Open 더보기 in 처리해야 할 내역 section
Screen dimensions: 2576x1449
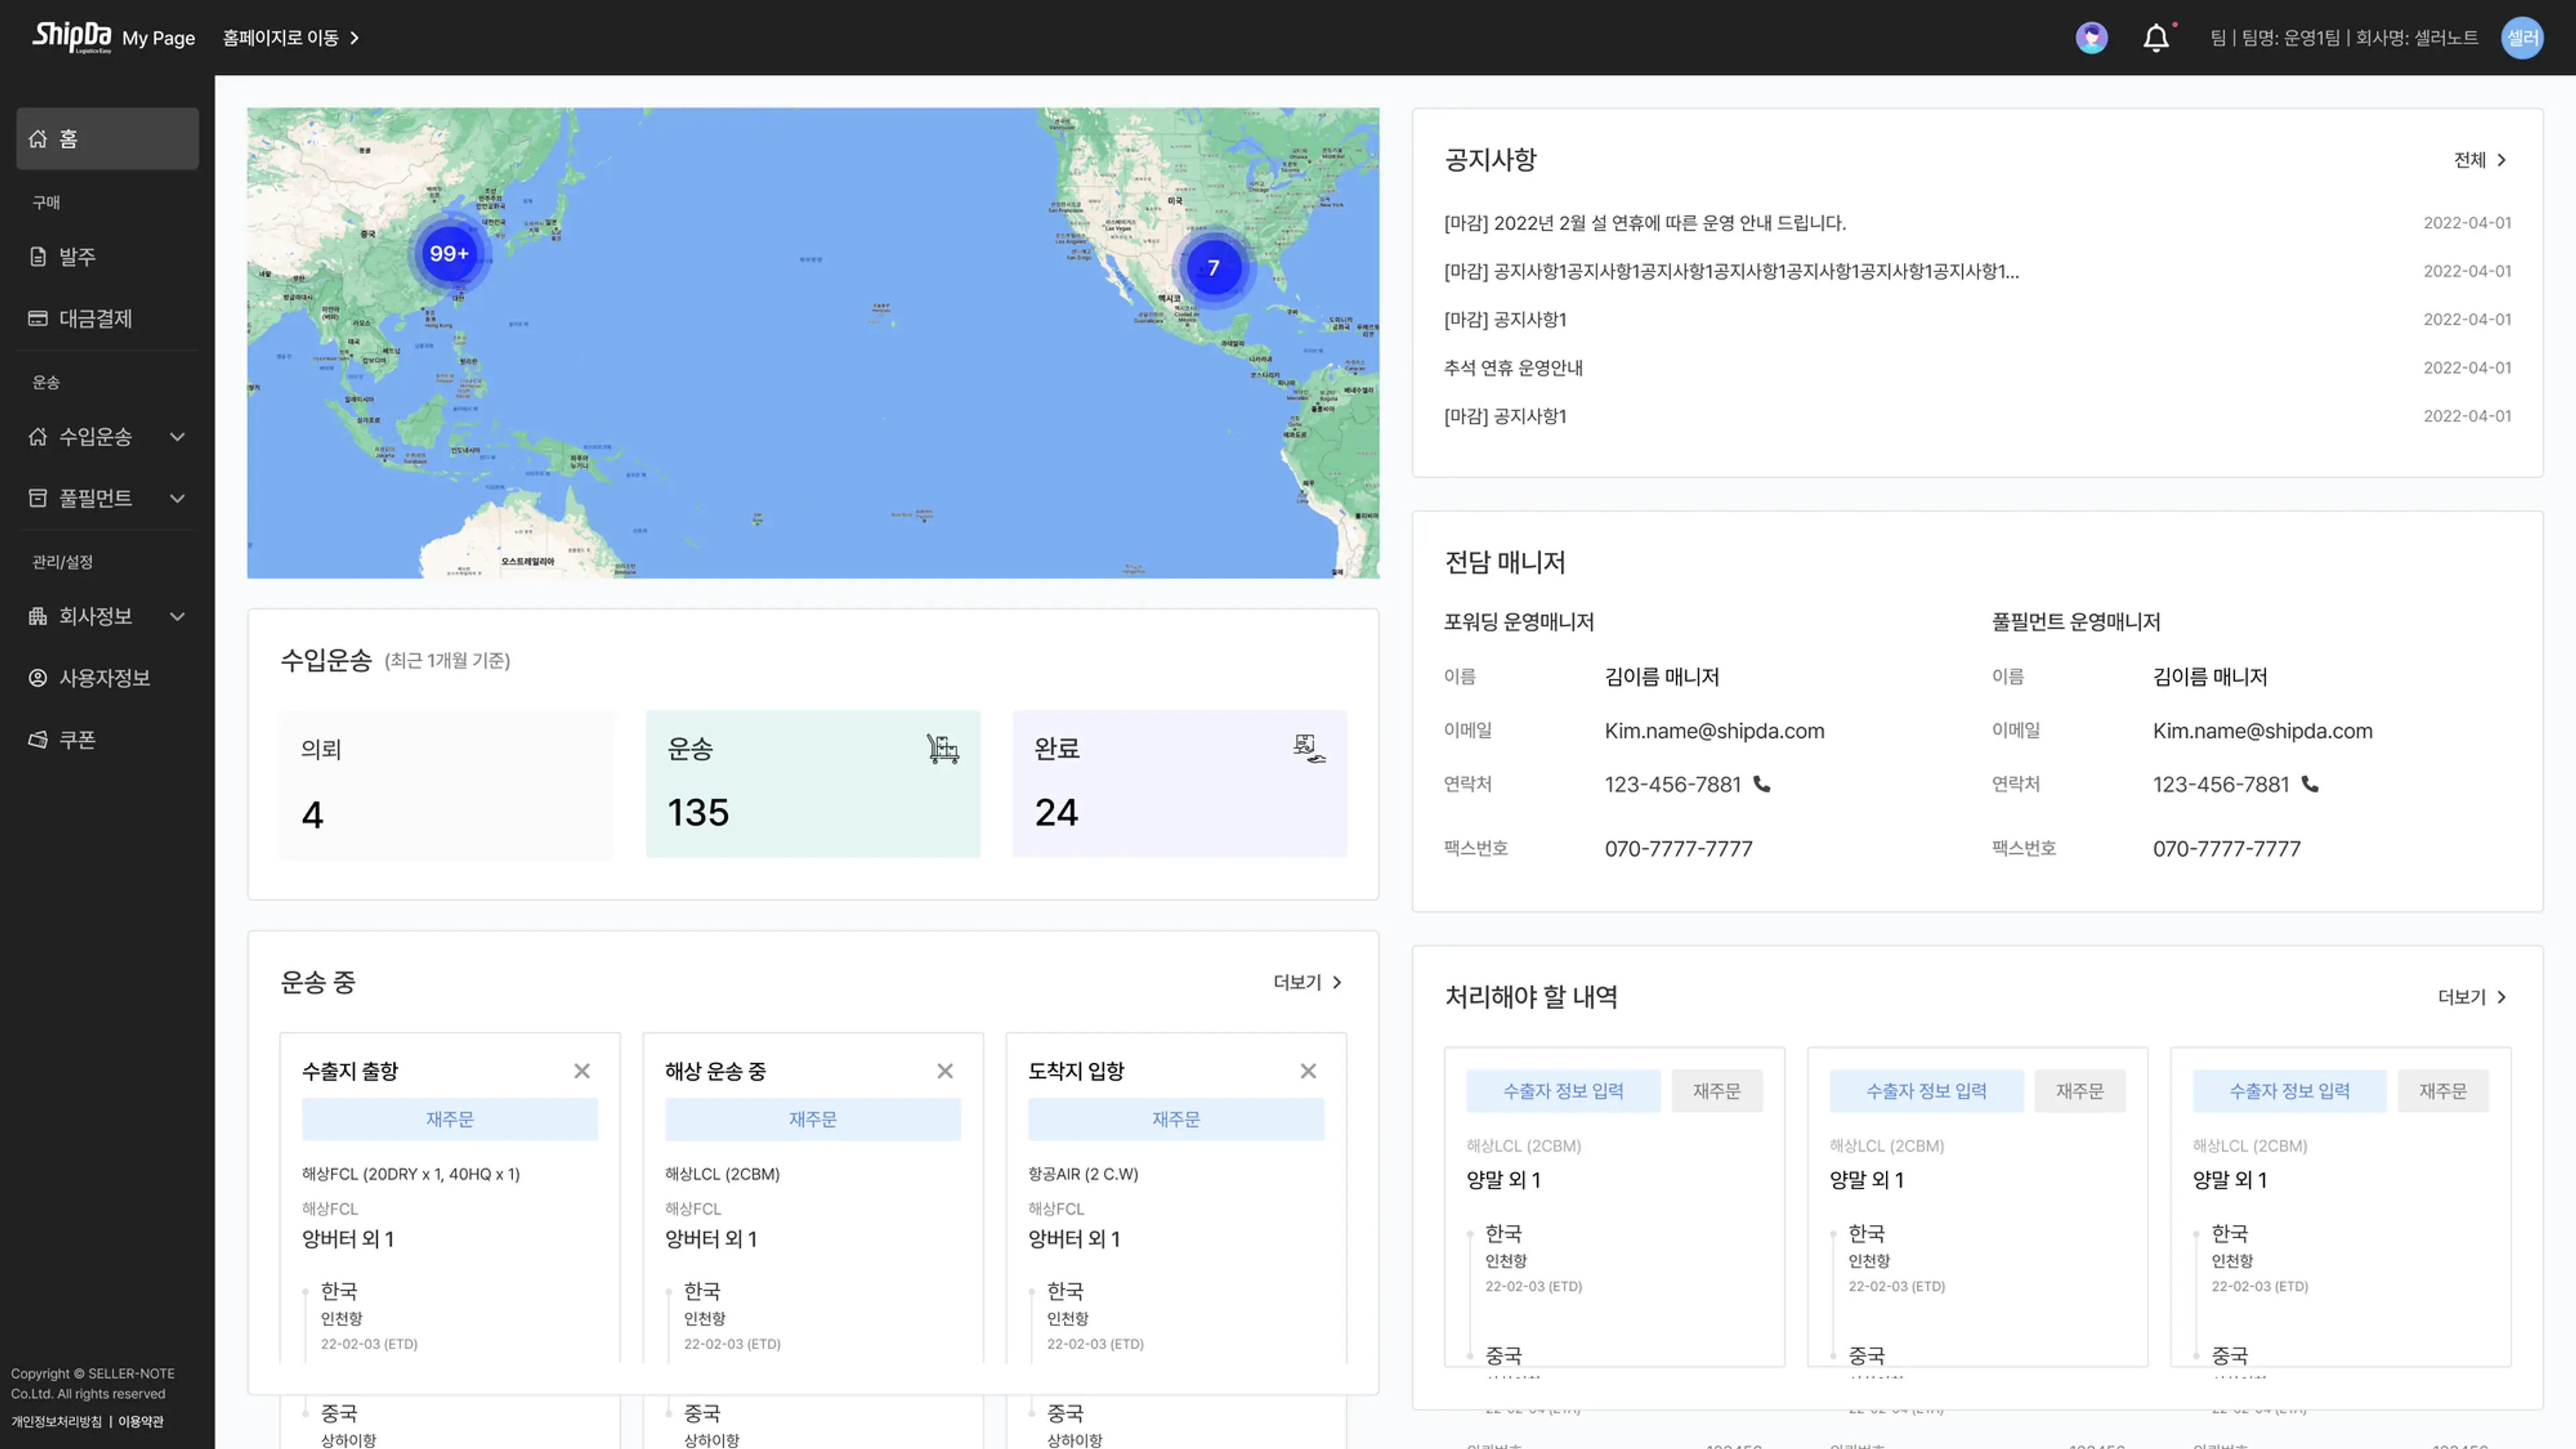point(2473,997)
